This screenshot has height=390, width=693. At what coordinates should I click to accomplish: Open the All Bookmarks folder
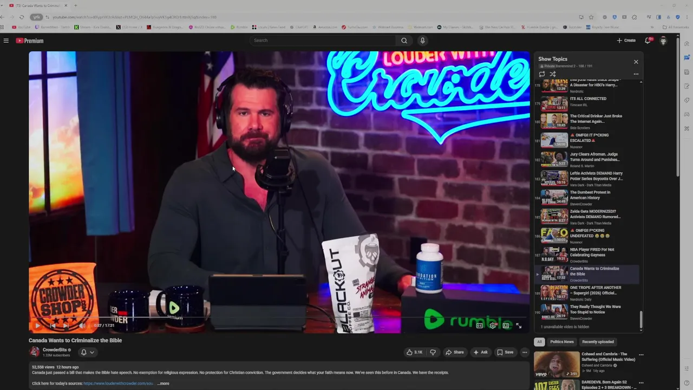click(x=676, y=27)
